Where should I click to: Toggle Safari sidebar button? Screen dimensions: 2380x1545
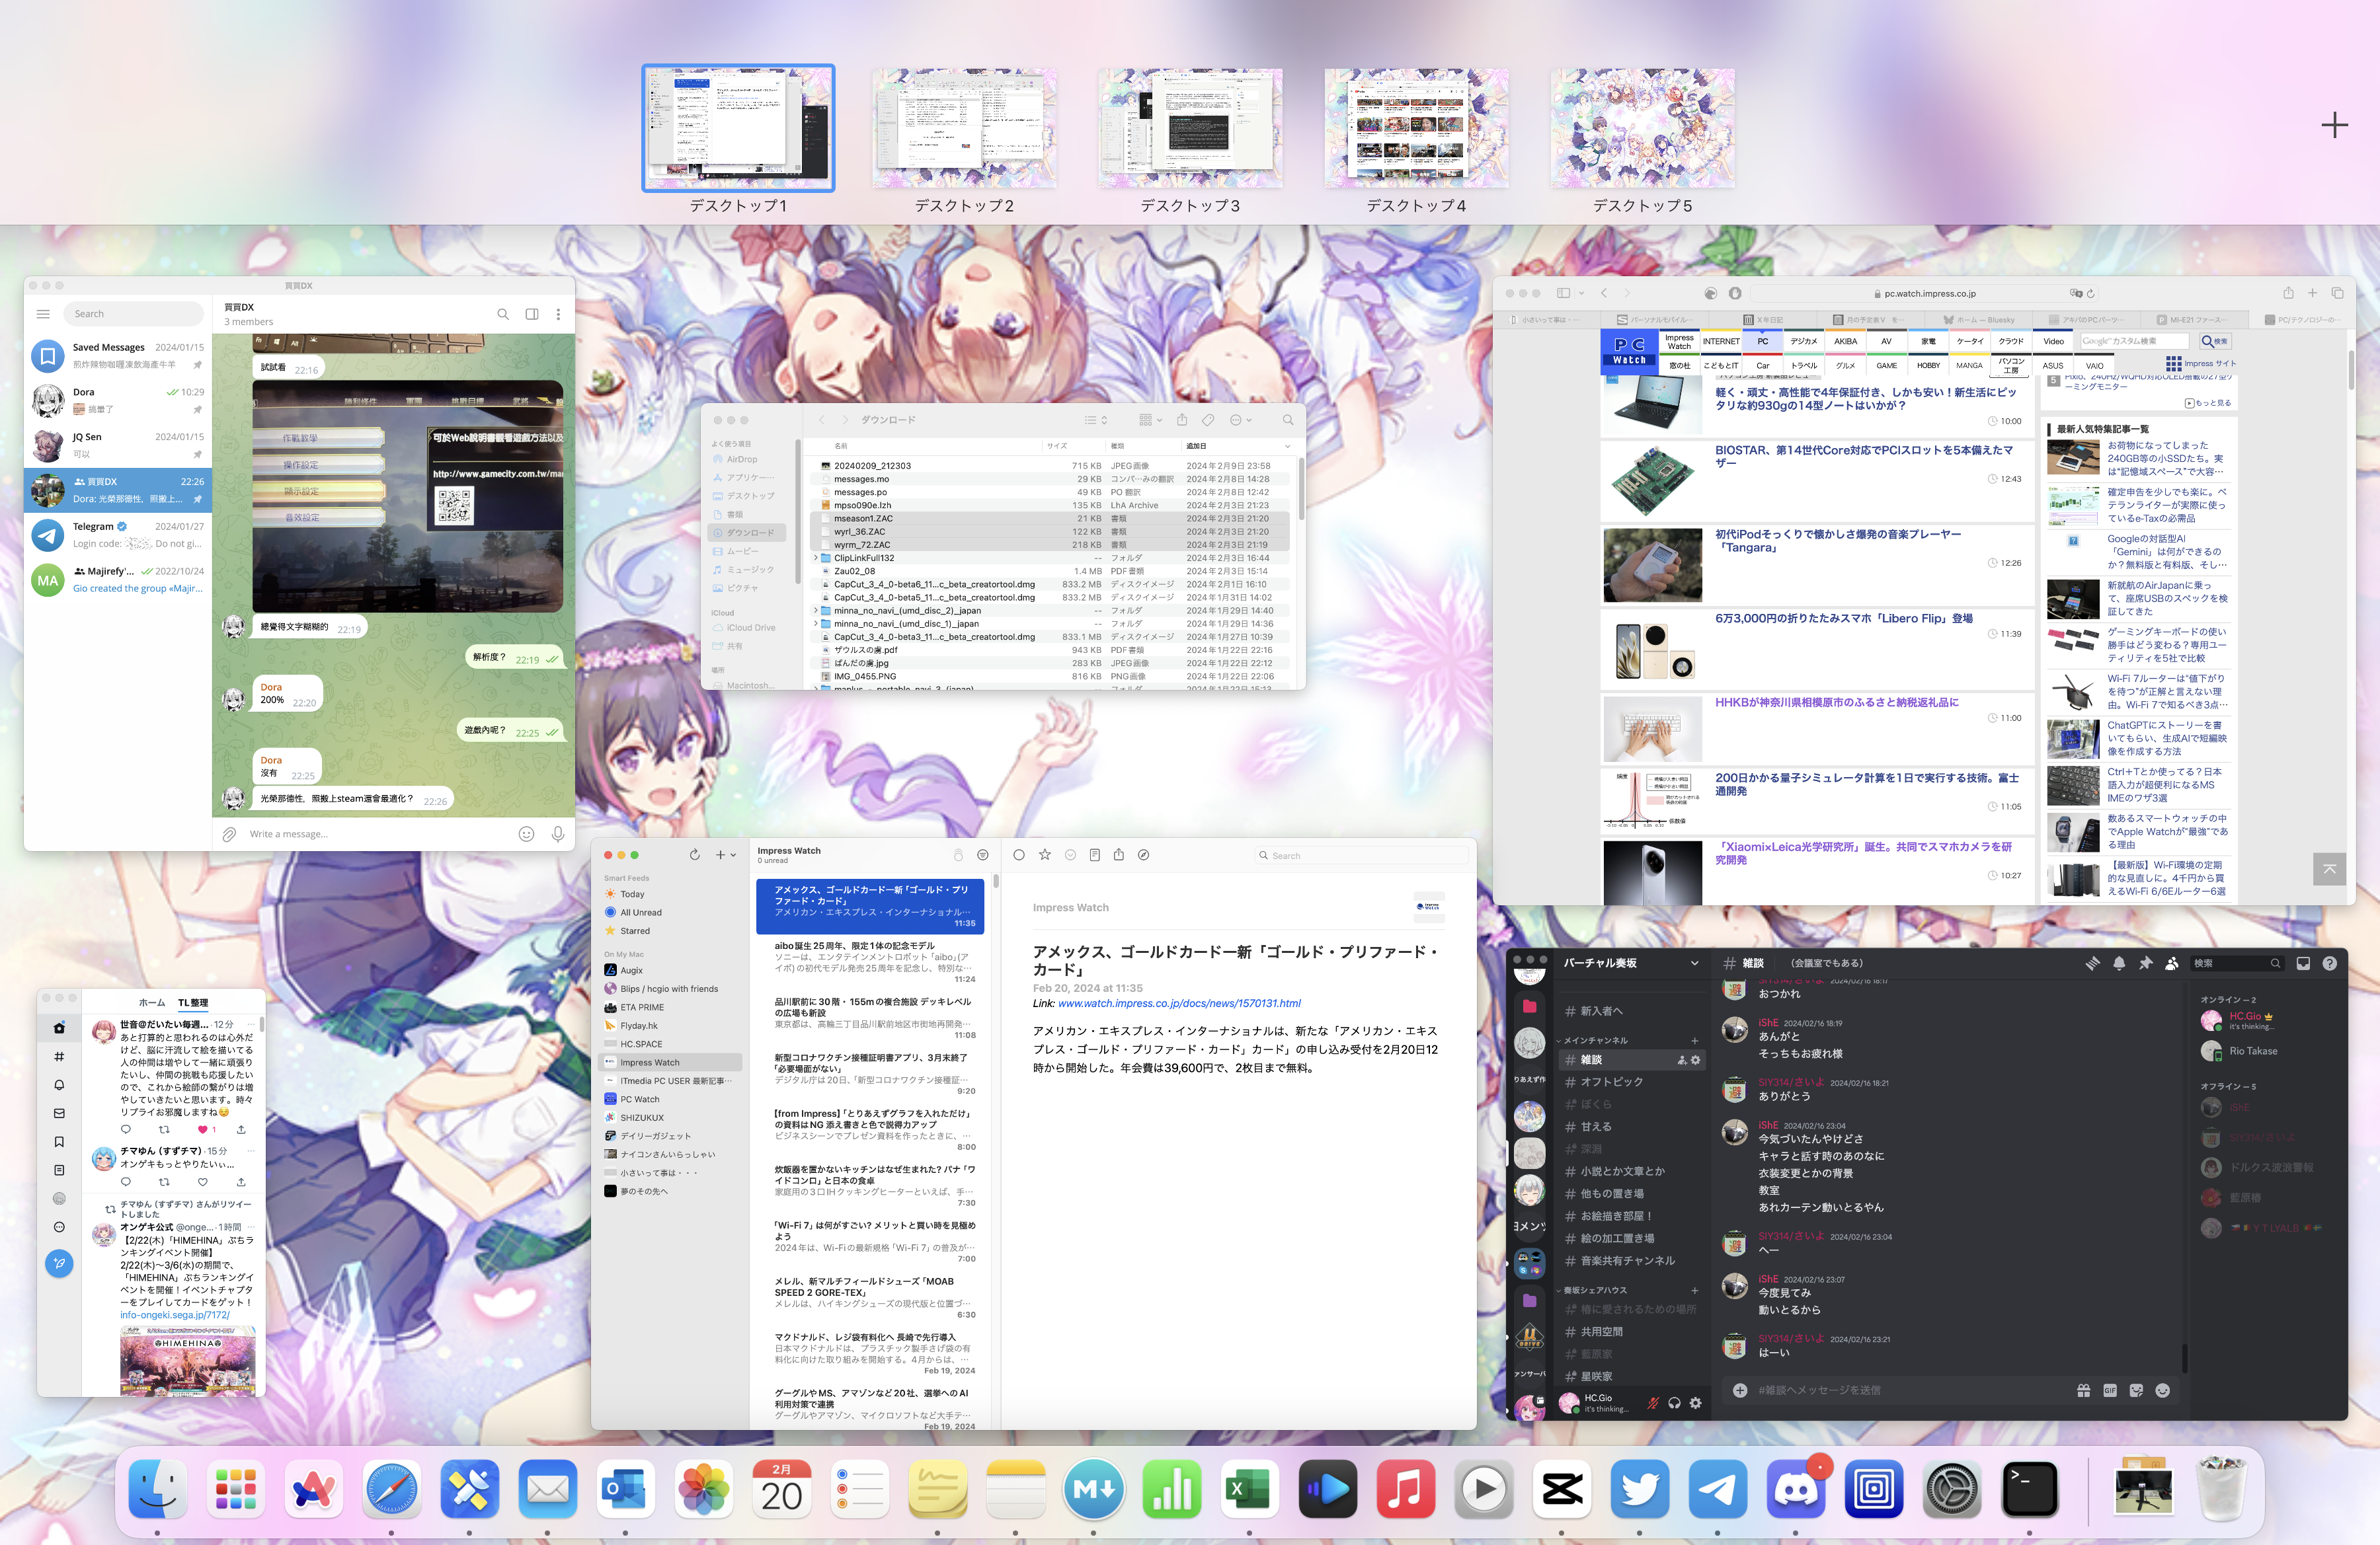click(x=1563, y=293)
